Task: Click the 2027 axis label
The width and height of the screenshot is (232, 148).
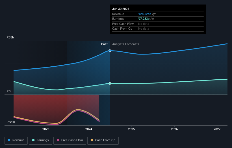Action: click(217, 129)
